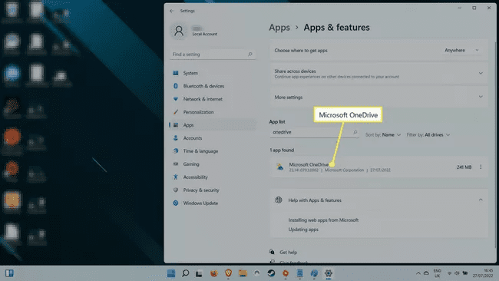Screen dimensions: 499x281
Task: Click the Settings gear in the taskbar
Action: click(329, 273)
